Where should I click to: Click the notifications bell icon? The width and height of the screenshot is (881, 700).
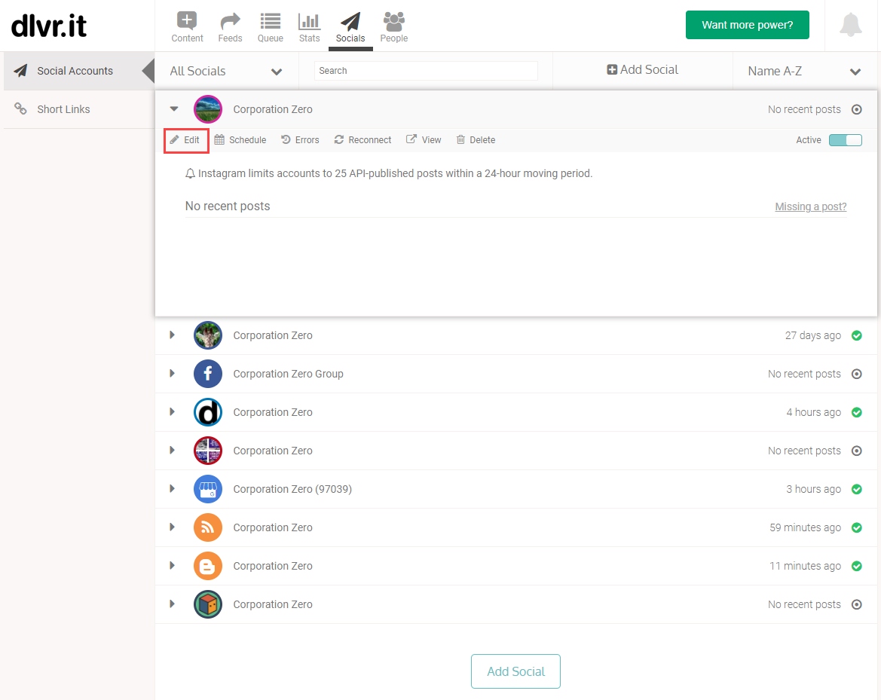click(x=851, y=25)
